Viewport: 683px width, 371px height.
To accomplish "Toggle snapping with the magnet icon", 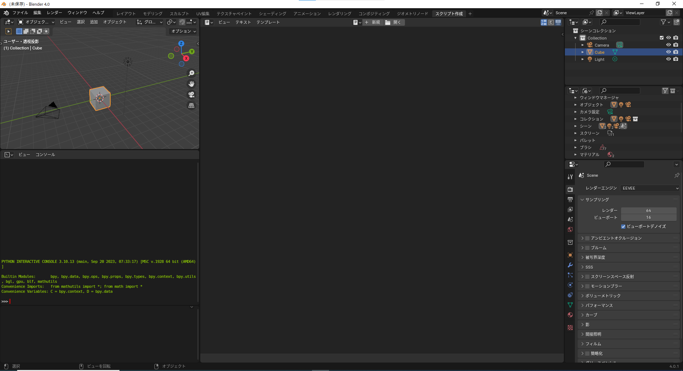I will pos(182,22).
